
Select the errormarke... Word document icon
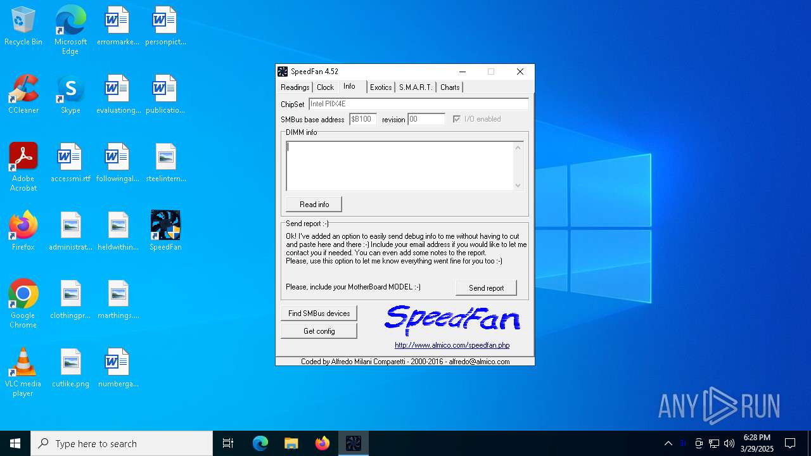[118, 27]
